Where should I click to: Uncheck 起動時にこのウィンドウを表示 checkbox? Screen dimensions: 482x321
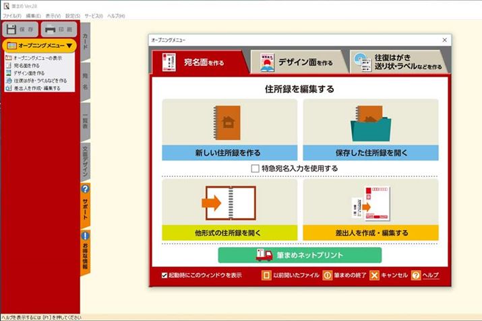coord(164,275)
